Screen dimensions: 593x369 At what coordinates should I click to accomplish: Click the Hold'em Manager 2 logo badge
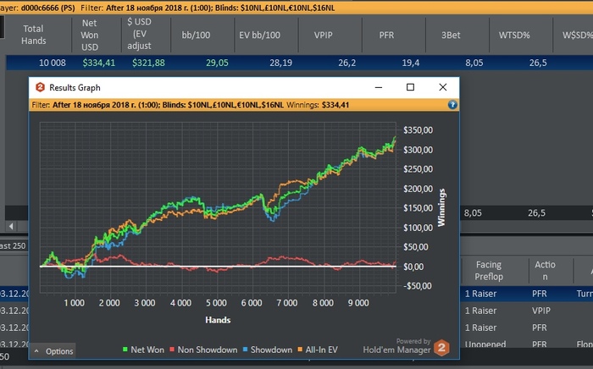pyautogui.click(x=441, y=348)
